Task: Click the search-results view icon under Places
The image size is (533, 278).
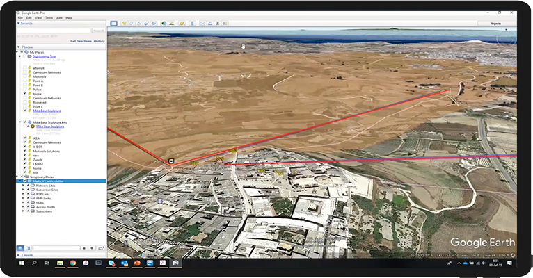Action: tap(20, 248)
